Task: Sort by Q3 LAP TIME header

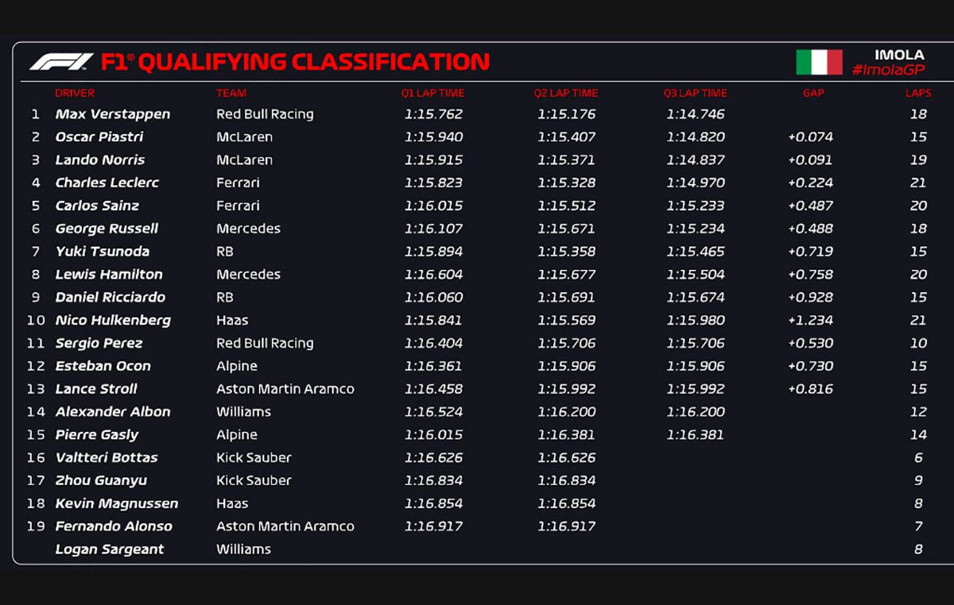Action: (x=695, y=93)
